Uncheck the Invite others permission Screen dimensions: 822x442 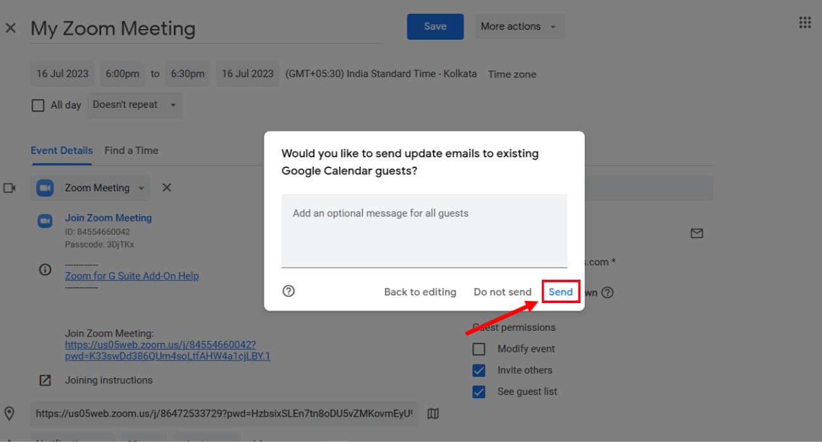coord(479,371)
